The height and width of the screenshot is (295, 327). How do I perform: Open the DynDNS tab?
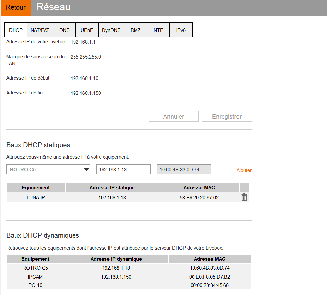pos(111,30)
